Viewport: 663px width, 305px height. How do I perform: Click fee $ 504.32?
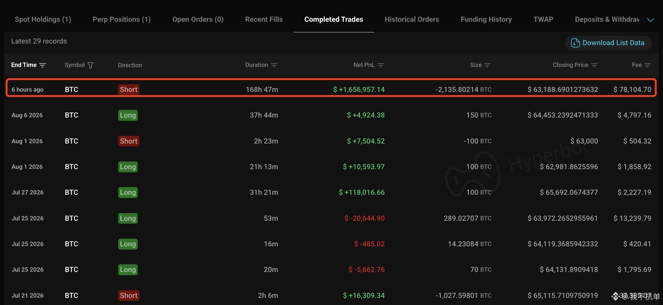[x=637, y=141]
